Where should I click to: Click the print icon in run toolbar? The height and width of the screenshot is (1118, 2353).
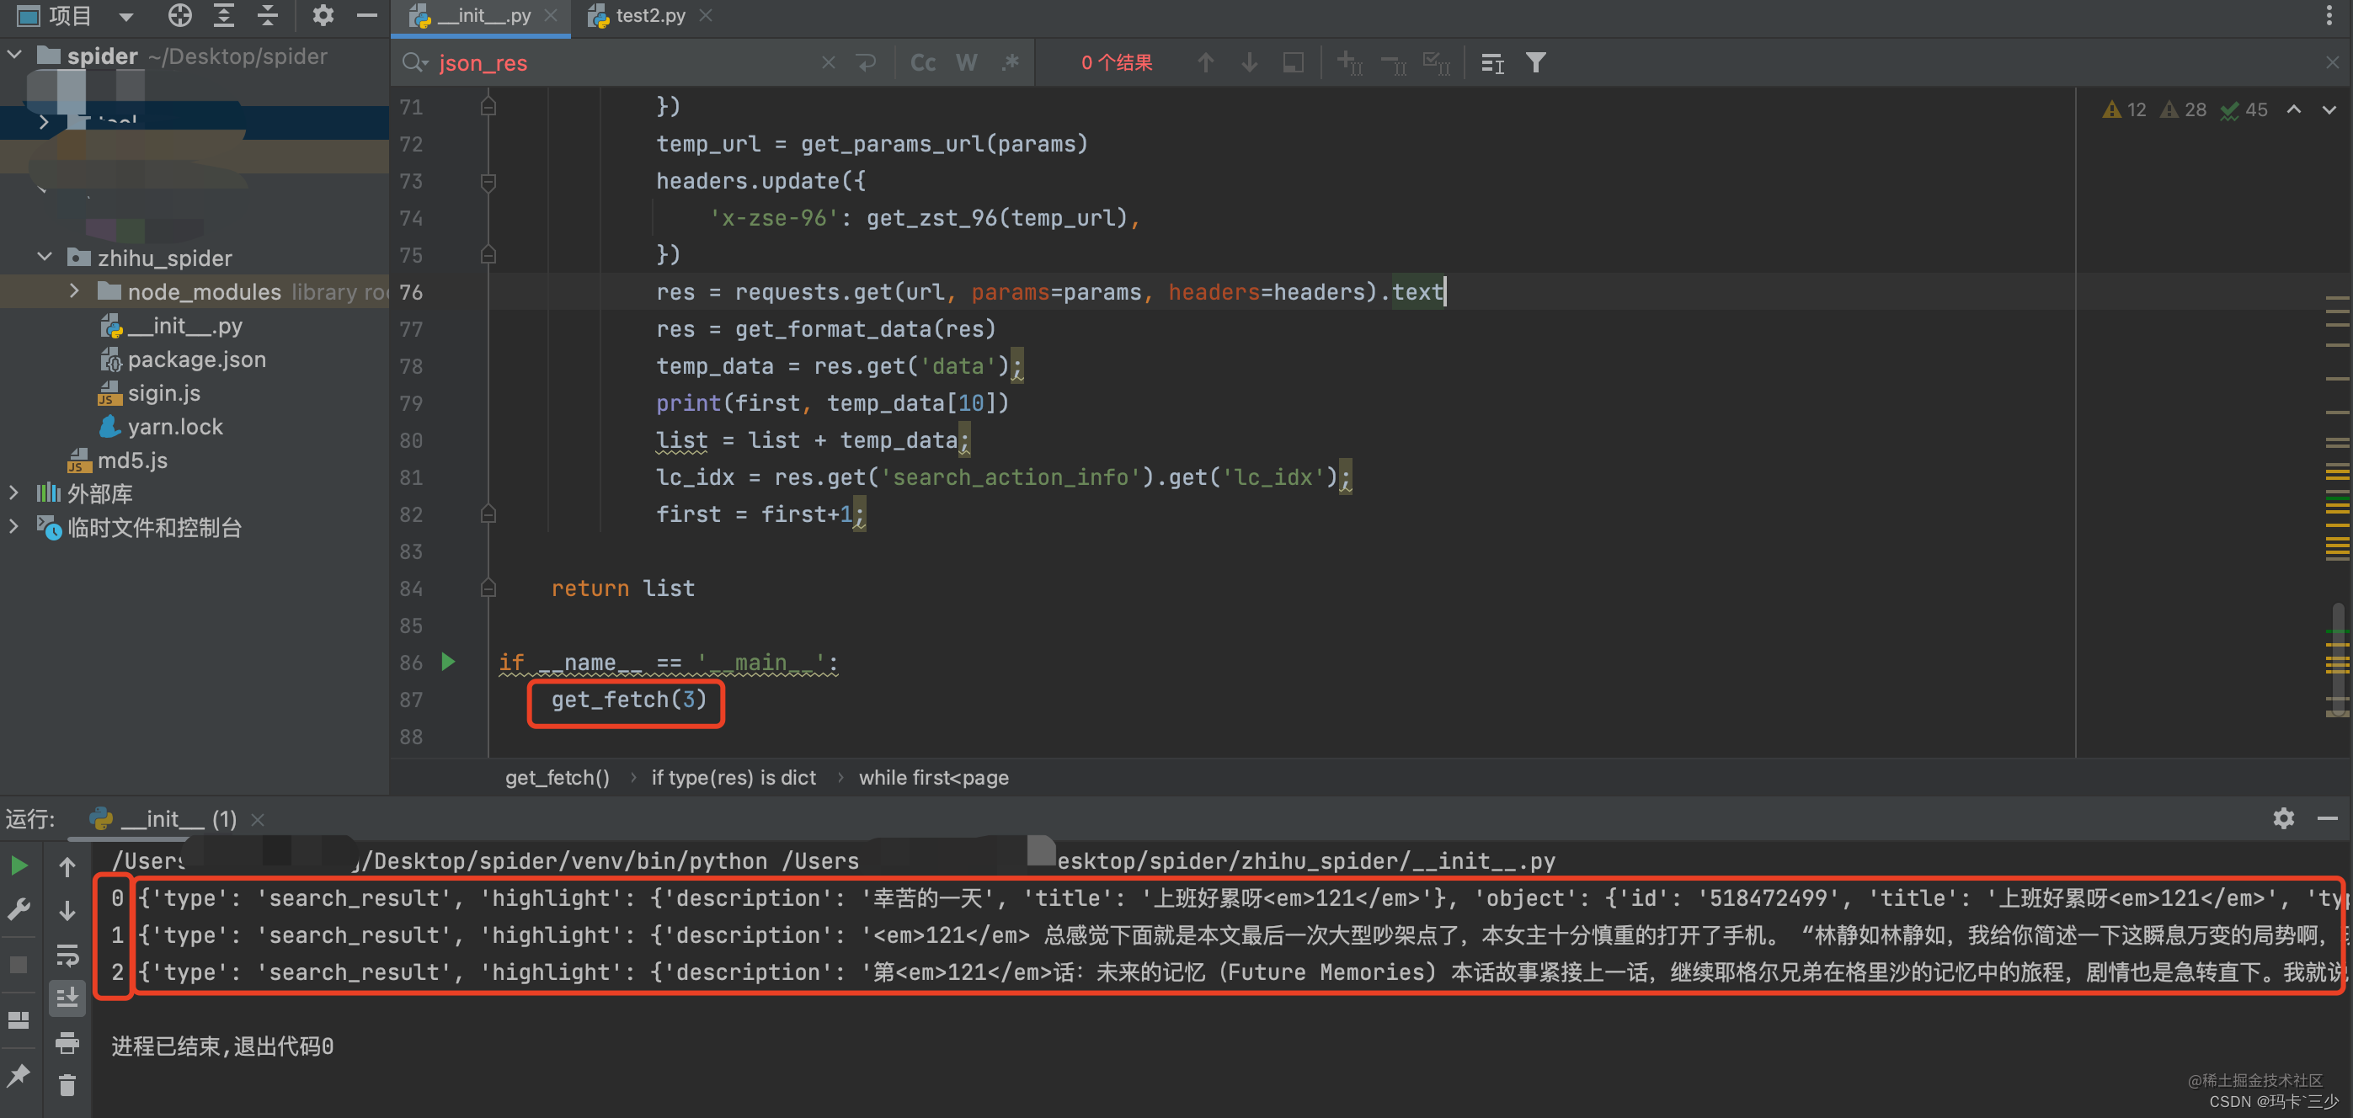(67, 1042)
